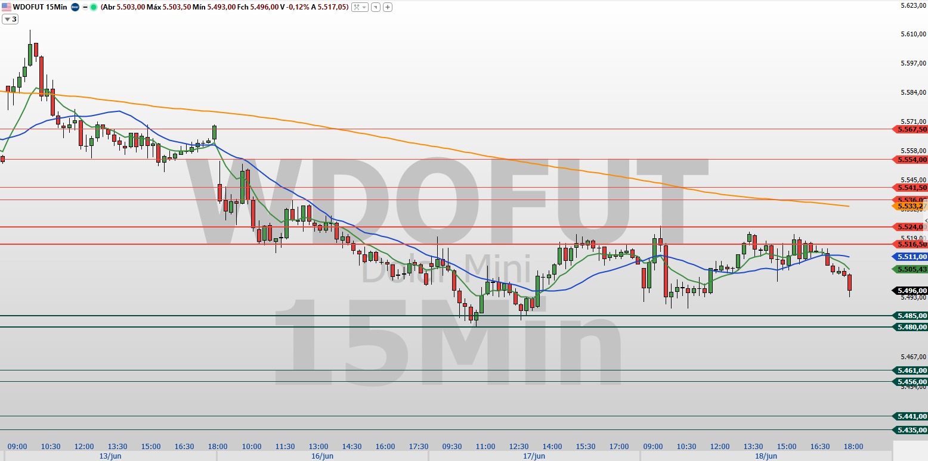This screenshot has height=461, width=928.
Task: Click the corner arrow button in chart header
Action: point(375,7)
